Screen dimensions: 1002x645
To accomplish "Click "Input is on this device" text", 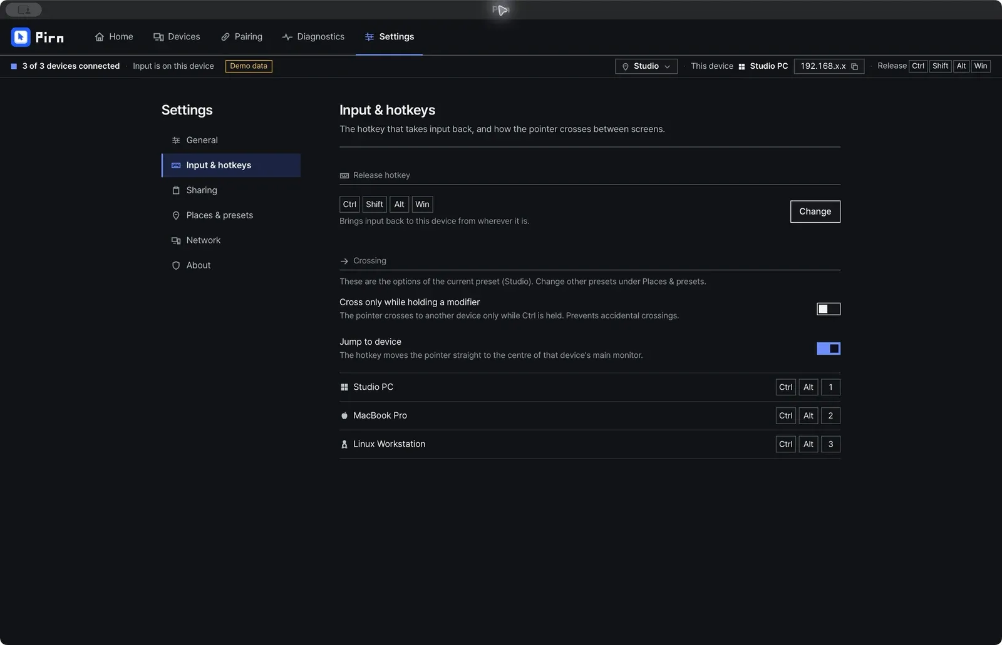I will point(173,66).
